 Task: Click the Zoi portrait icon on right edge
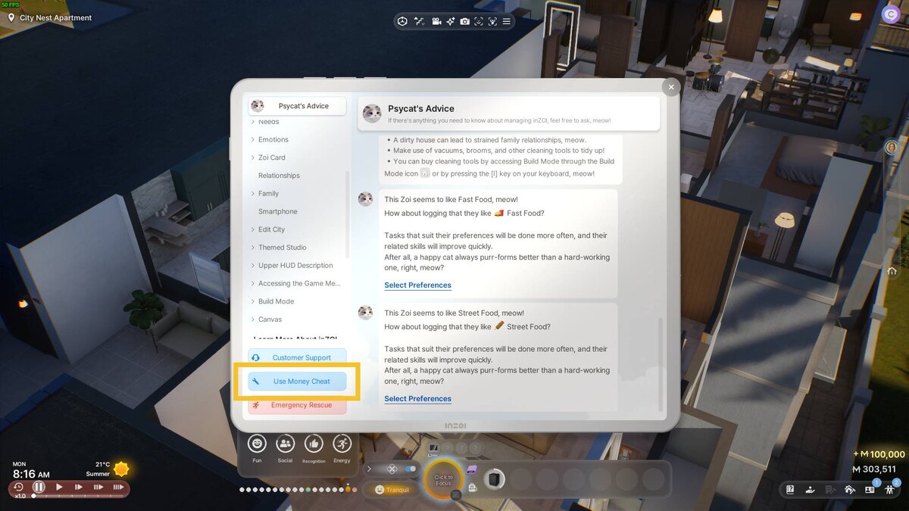tap(892, 148)
